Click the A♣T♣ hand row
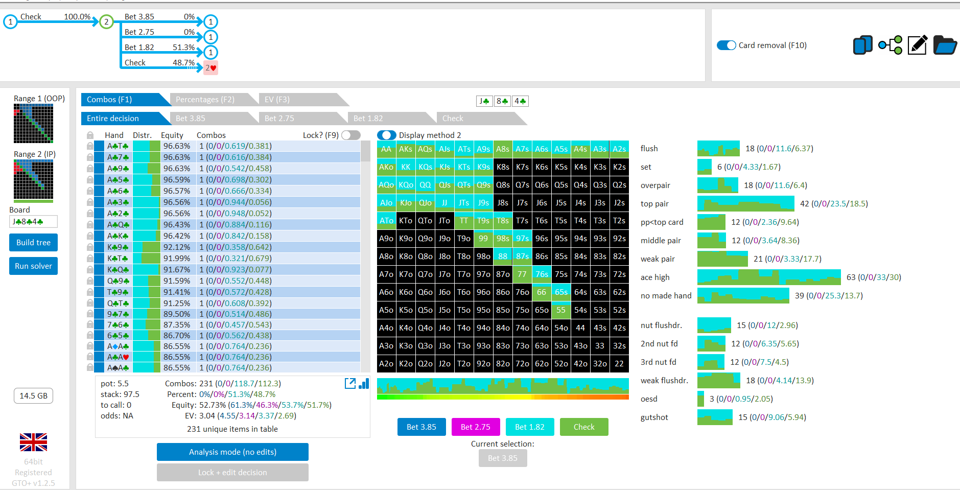960x490 pixels. (x=227, y=146)
